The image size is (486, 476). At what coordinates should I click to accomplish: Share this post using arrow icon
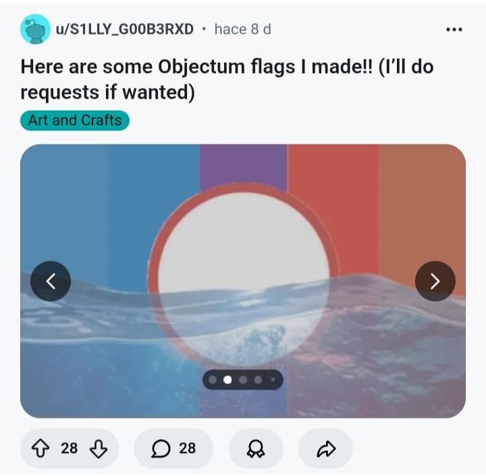326,449
